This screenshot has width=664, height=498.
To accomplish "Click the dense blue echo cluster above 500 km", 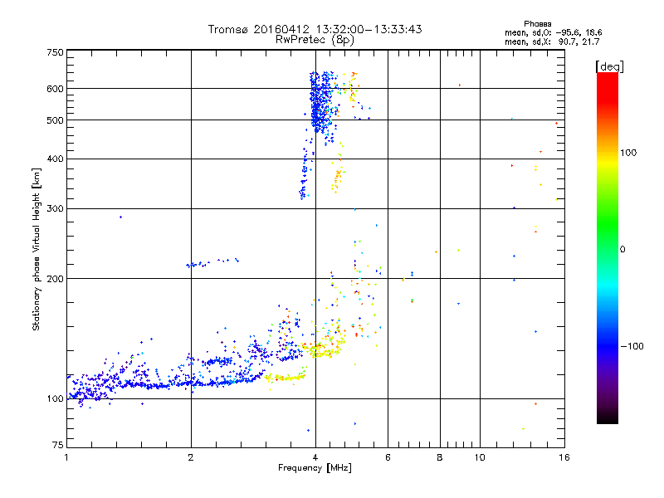I will pyautogui.click(x=321, y=101).
